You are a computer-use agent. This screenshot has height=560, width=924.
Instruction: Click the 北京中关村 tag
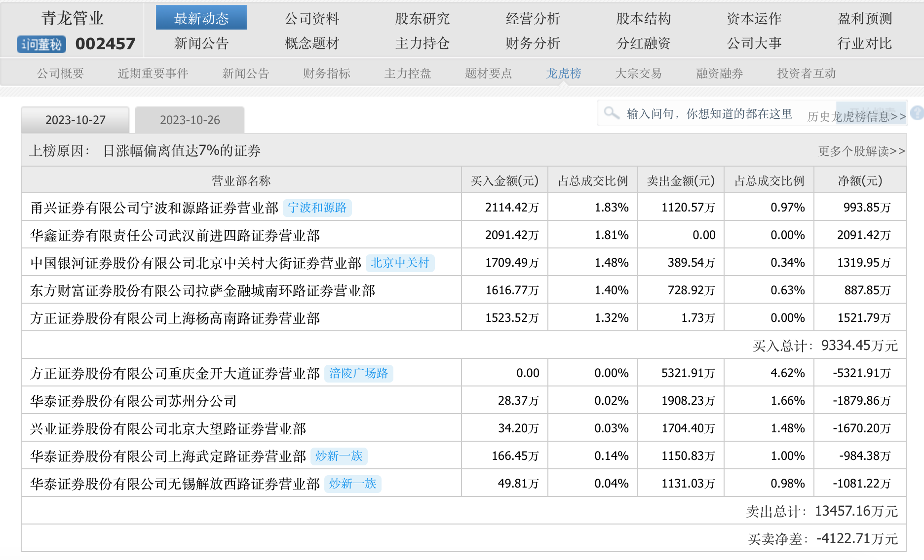click(x=400, y=263)
